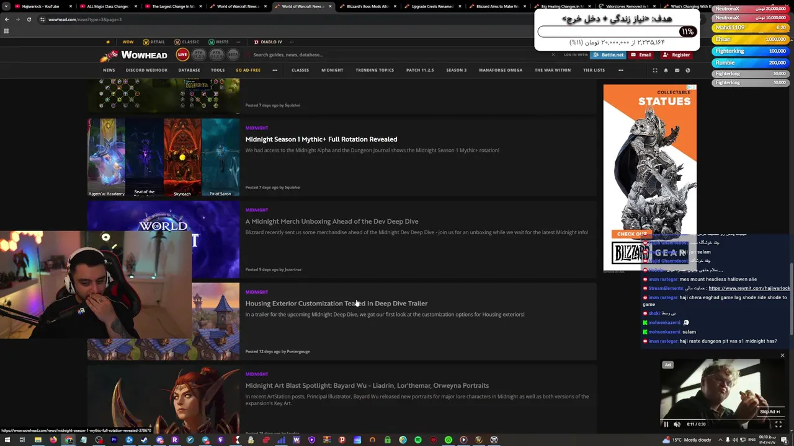794x446 pixels.
Task: Click in the Wowhead search field
Action: pos(397,55)
